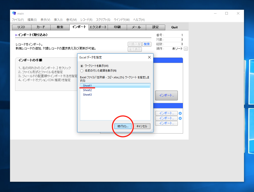Switch to the エクスポート tab
254x192 pixels.
point(98,27)
